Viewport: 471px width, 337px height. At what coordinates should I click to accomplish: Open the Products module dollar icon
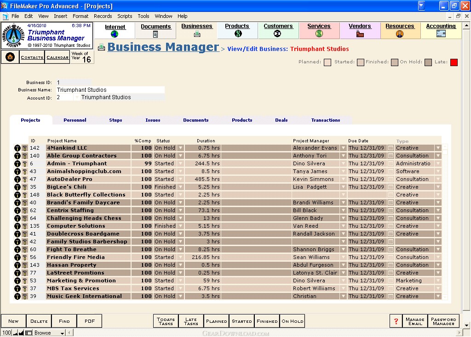click(x=238, y=34)
